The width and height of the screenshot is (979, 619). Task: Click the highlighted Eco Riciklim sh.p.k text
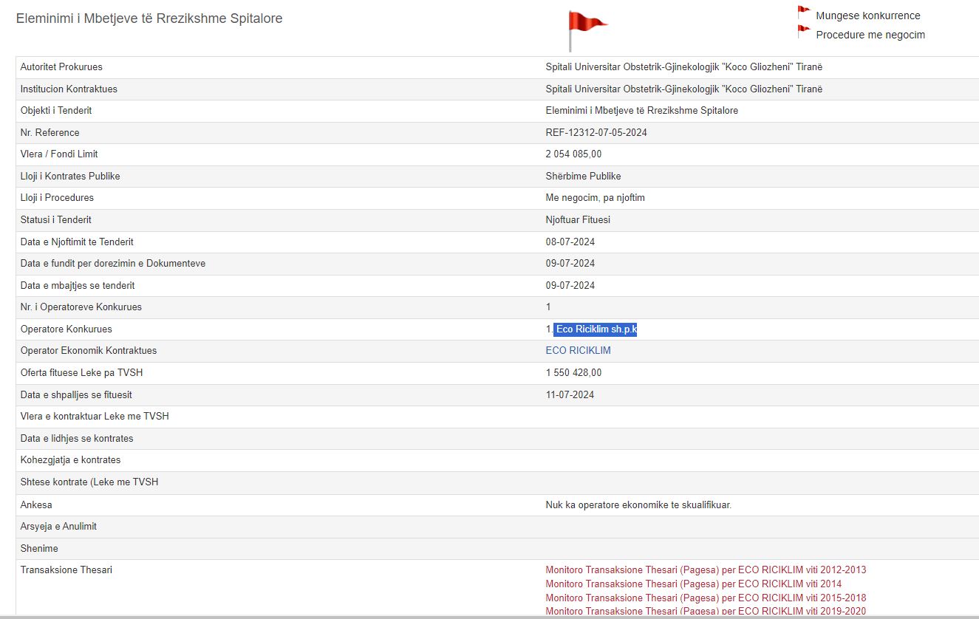tap(596, 329)
